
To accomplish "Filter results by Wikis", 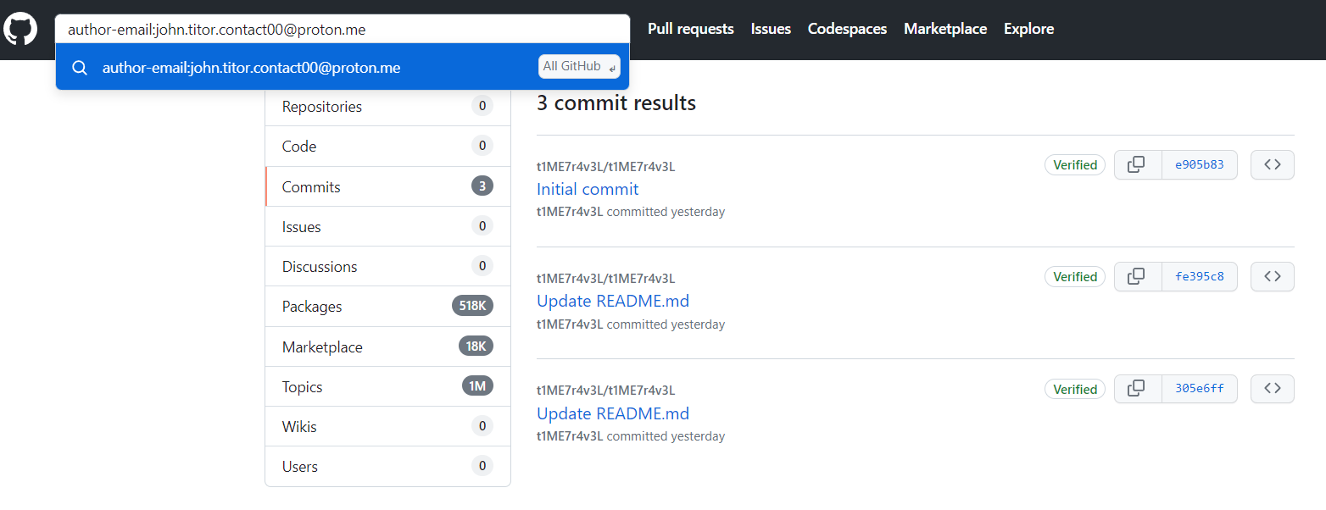I will tap(388, 426).
